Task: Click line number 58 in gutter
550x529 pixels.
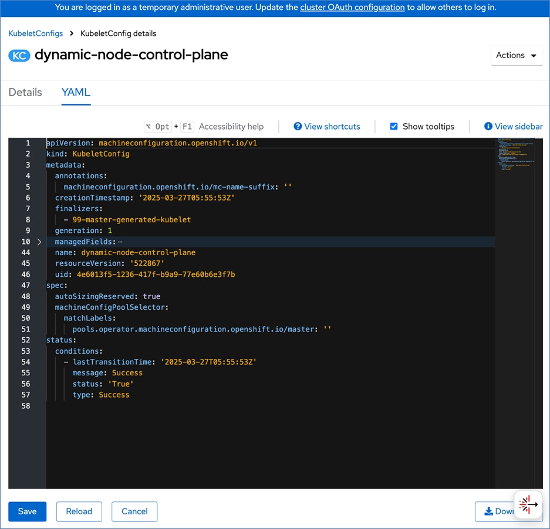Action: click(x=26, y=406)
